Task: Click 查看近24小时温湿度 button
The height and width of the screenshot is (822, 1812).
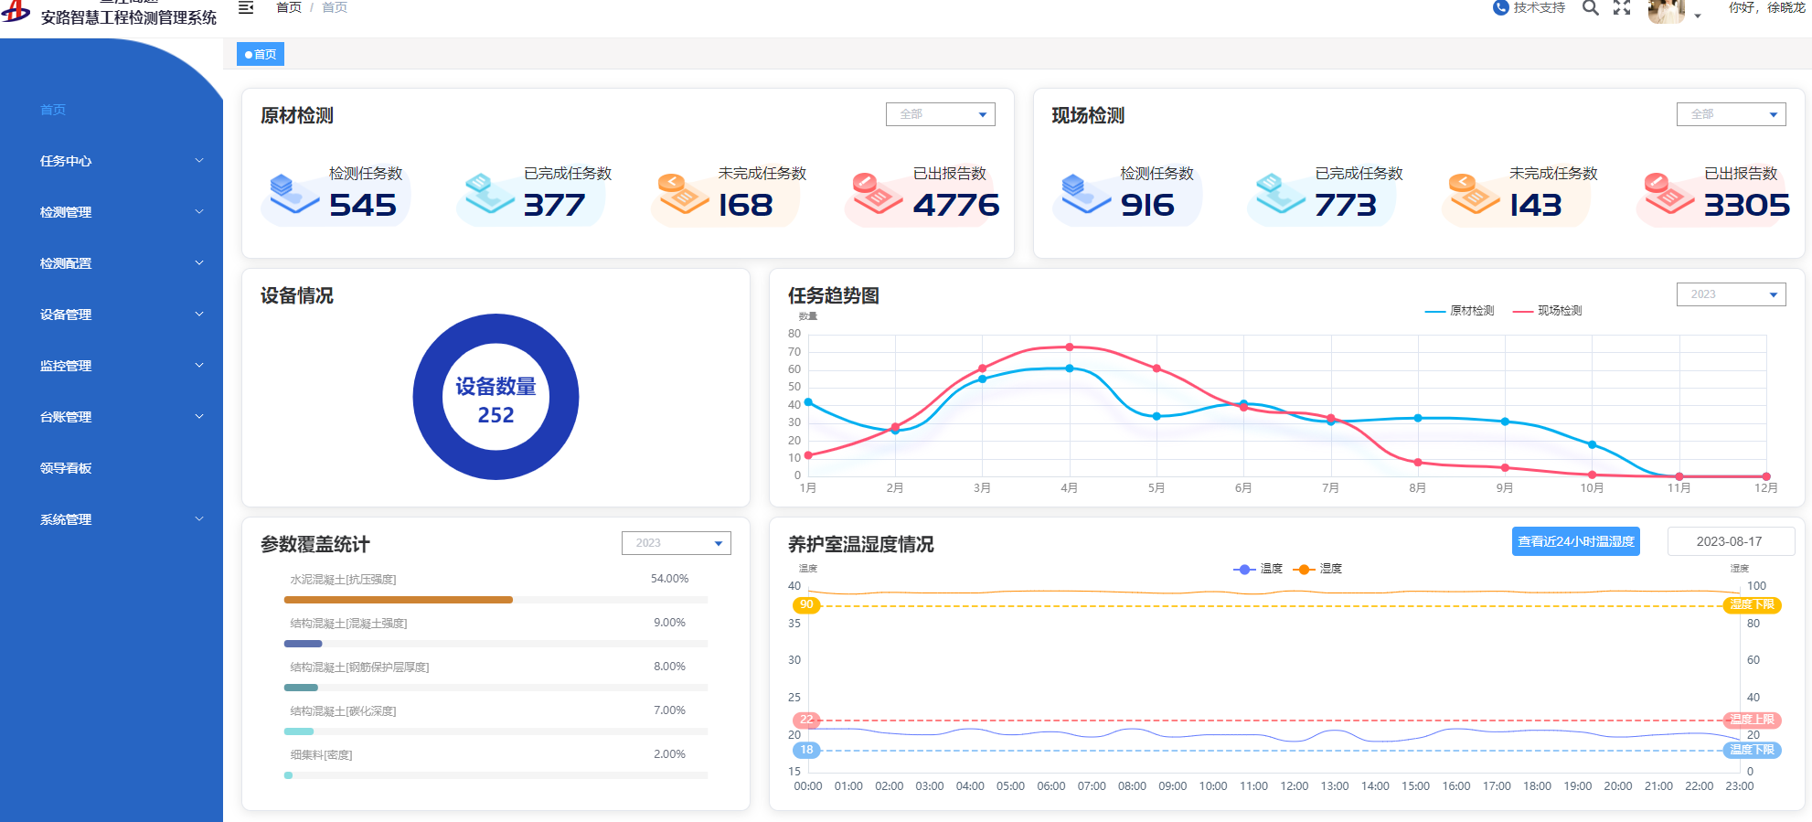Action: tap(1575, 541)
